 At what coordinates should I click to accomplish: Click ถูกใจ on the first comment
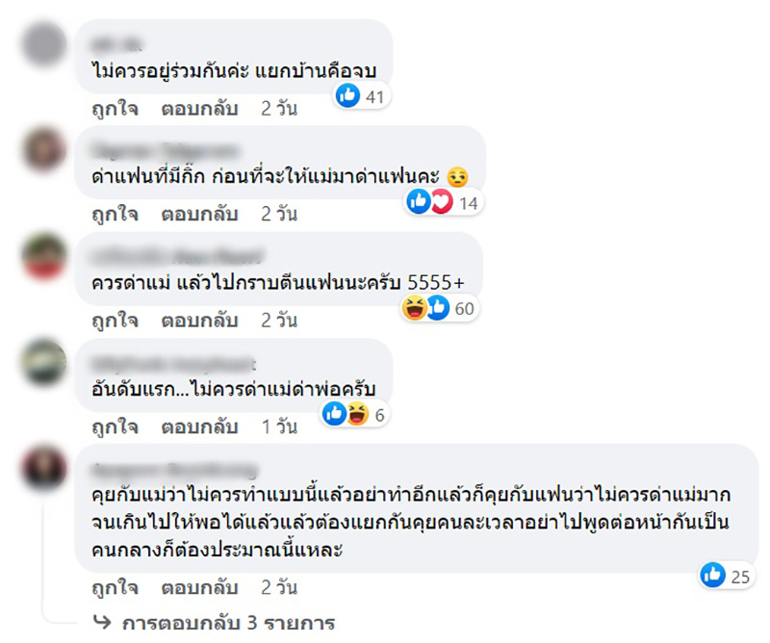coord(114,109)
